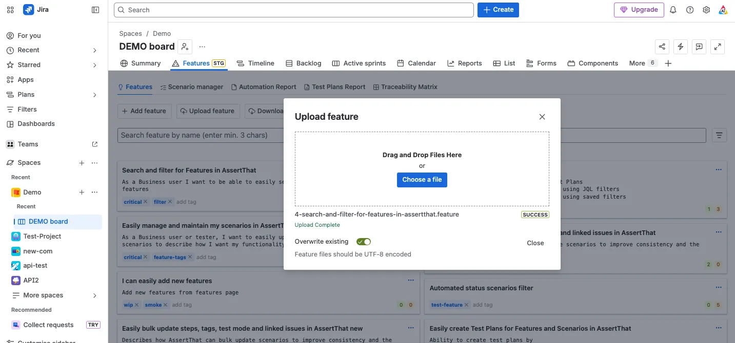The height and width of the screenshot is (343, 735).
Task: Click Close in the Upload feature dialog
Action: tap(535, 243)
